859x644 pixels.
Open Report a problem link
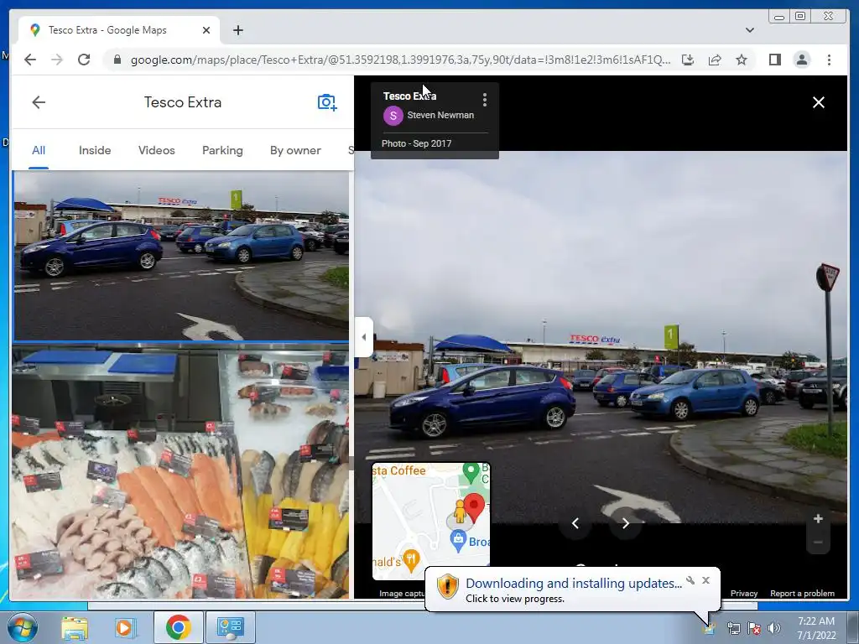[x=802, y=593]
